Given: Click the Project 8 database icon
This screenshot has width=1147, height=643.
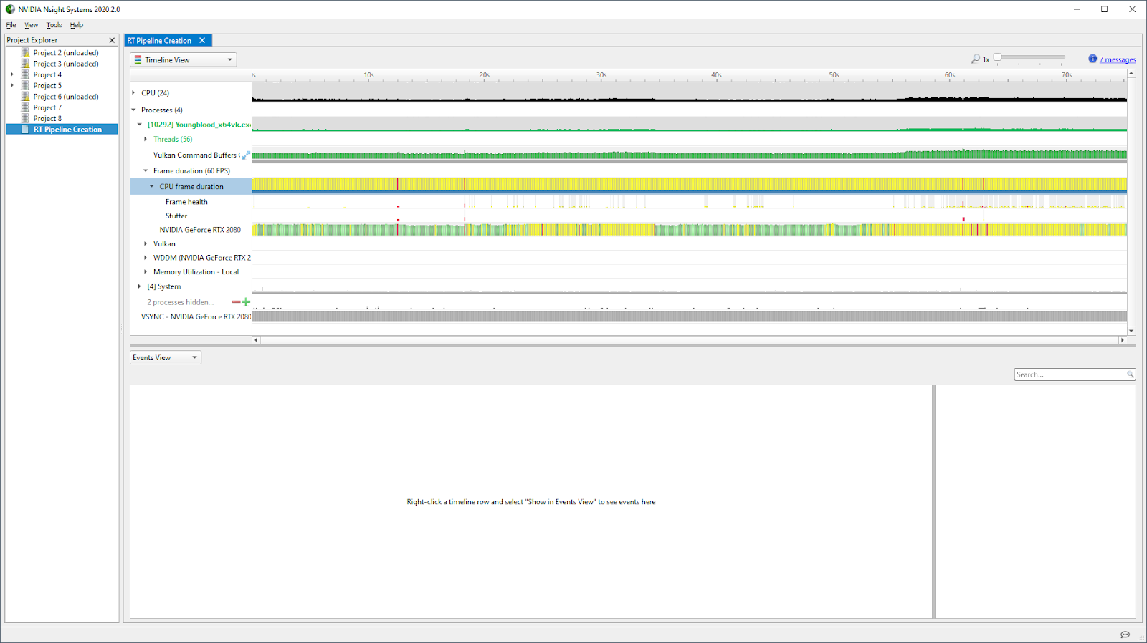Looking at the screenshot, I should pyautogui.click(x=25, y=118).
